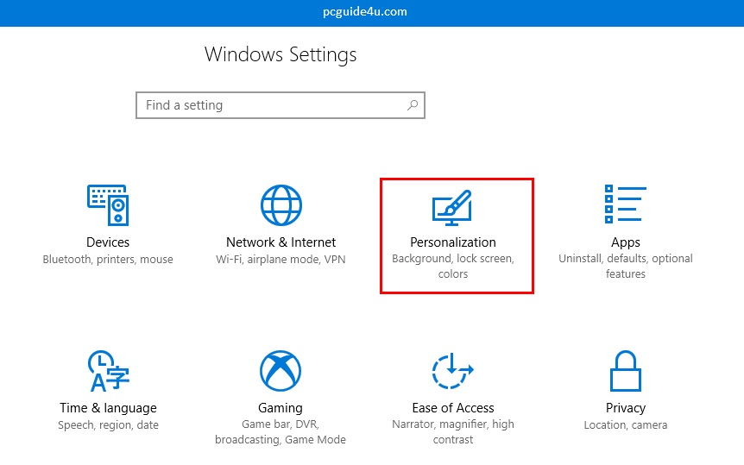Click the Ease of Access dashed-clock icon

[453, 371]
